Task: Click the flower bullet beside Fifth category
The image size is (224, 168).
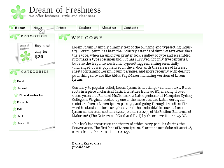Action: (14, 109)
